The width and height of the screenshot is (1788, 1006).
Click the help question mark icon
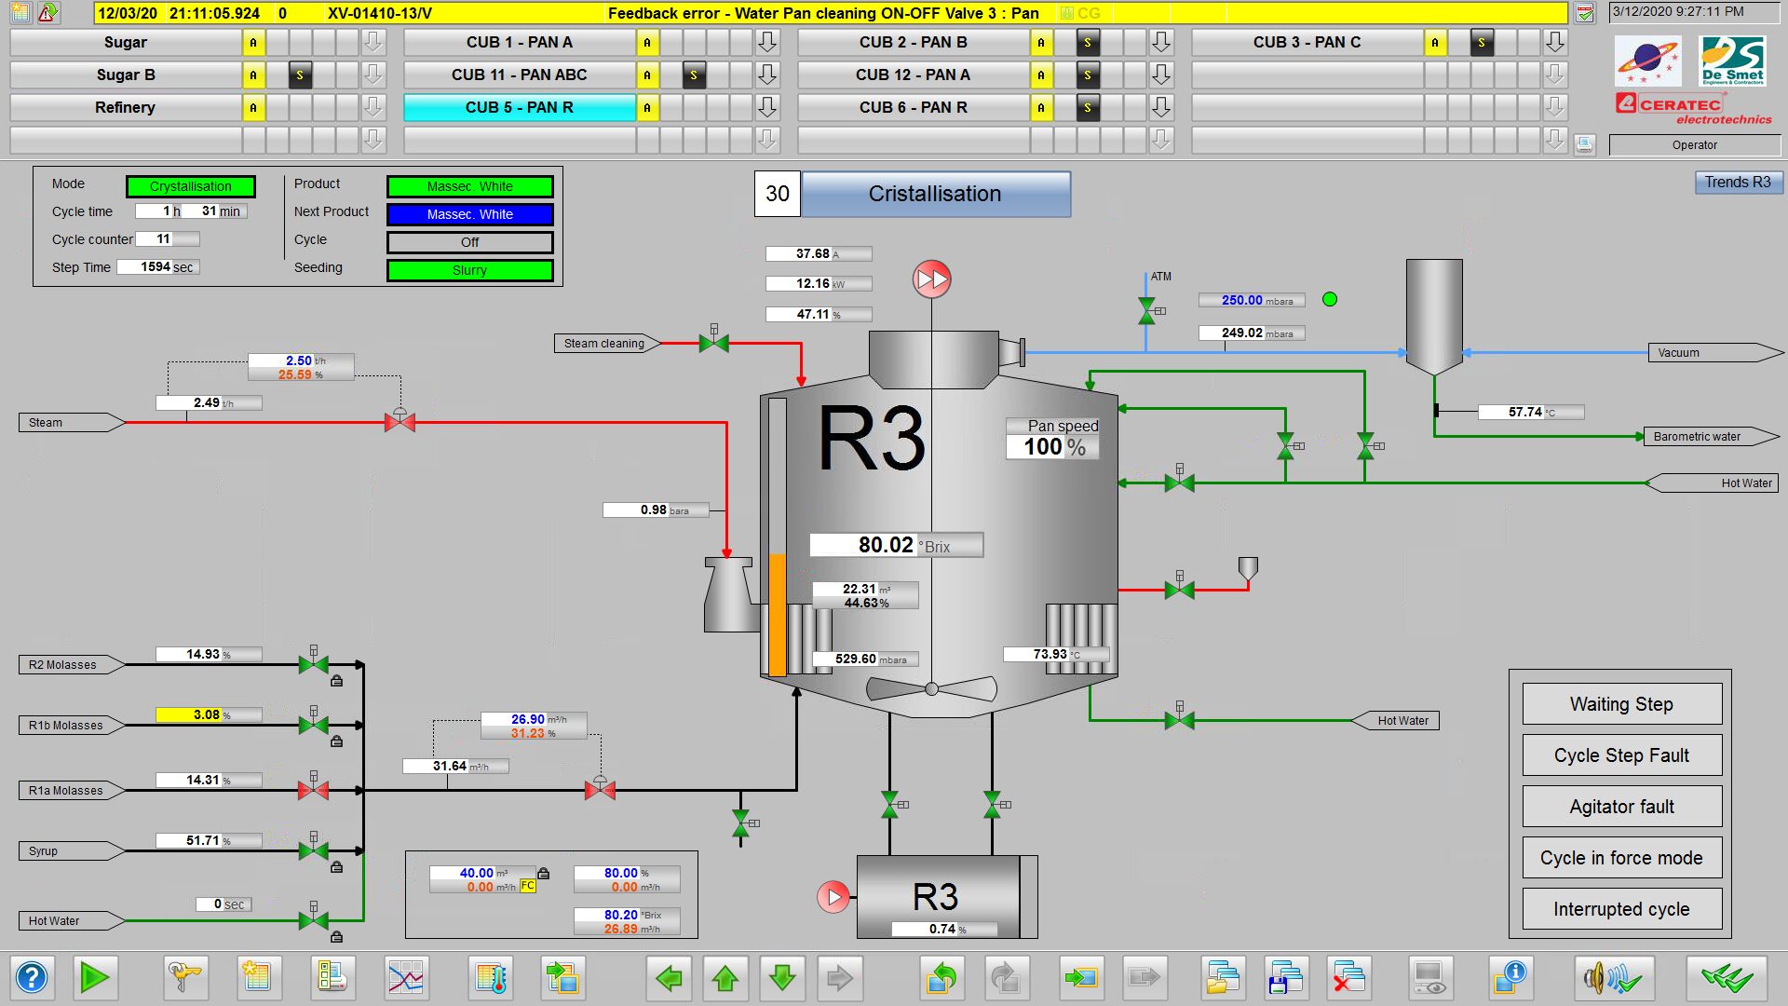[32, 978]
